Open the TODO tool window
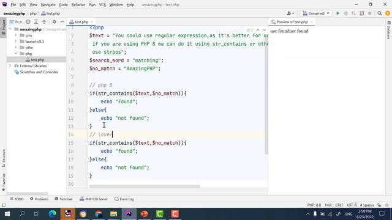Screen dimensions: 392x220 tap(17, 199)
